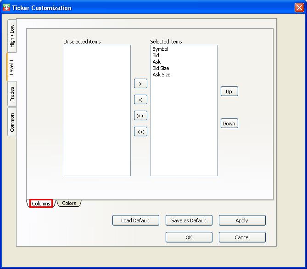307x269 pixels.
Task: Click Load Default button
Action: click(135, 221)
